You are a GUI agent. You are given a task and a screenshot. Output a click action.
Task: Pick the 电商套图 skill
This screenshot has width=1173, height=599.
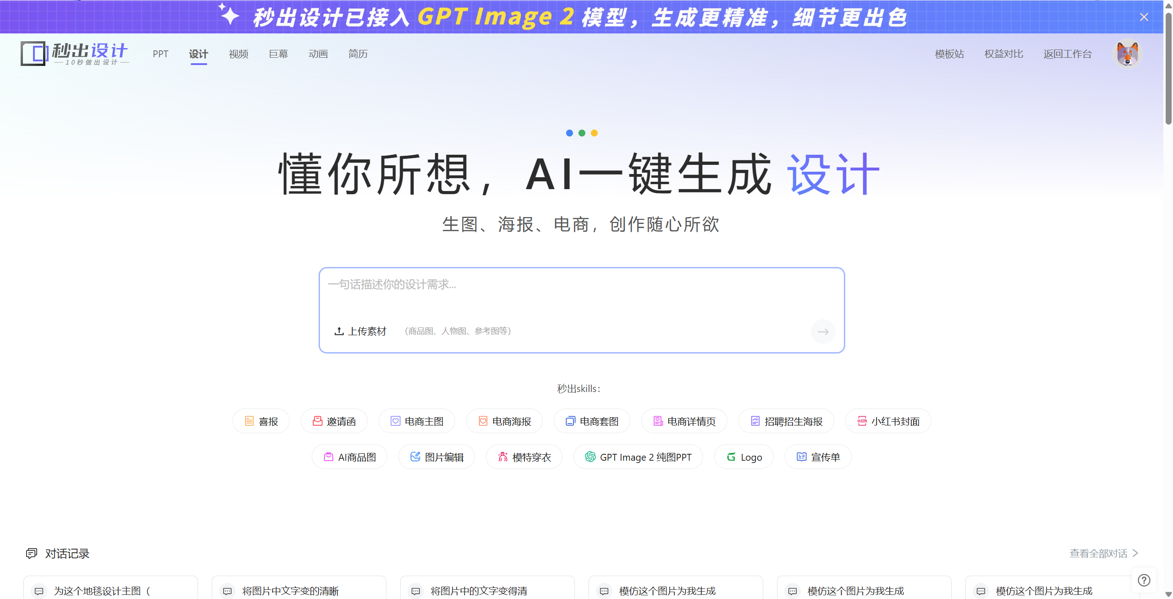(x=592, y=421)
